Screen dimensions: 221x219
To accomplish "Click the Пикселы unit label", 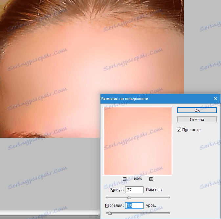I will [x=154, y=190].
